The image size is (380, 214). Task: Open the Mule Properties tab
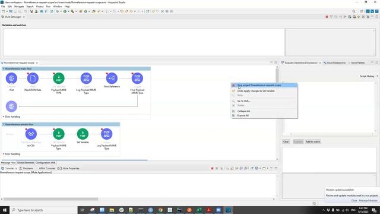(69, 168)
